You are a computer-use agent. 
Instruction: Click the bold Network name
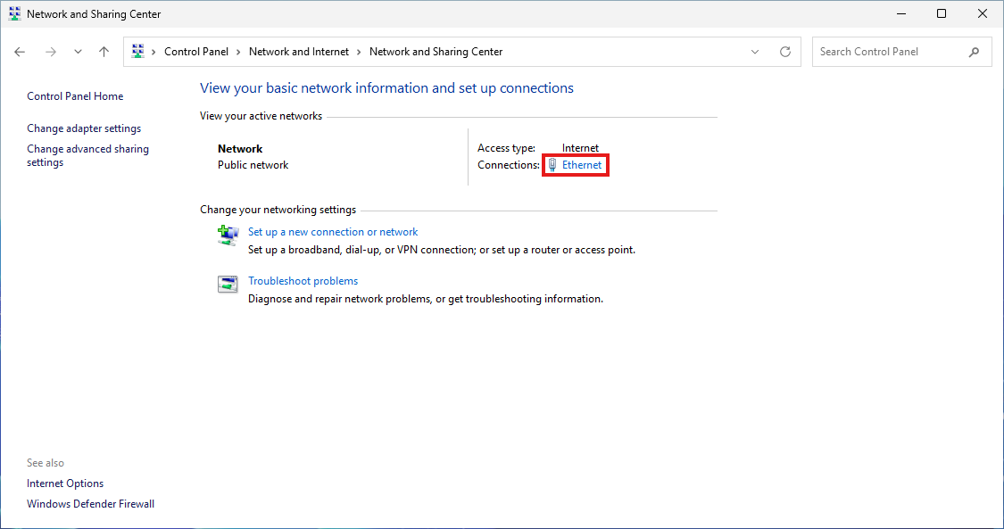(x=240, y=148)
